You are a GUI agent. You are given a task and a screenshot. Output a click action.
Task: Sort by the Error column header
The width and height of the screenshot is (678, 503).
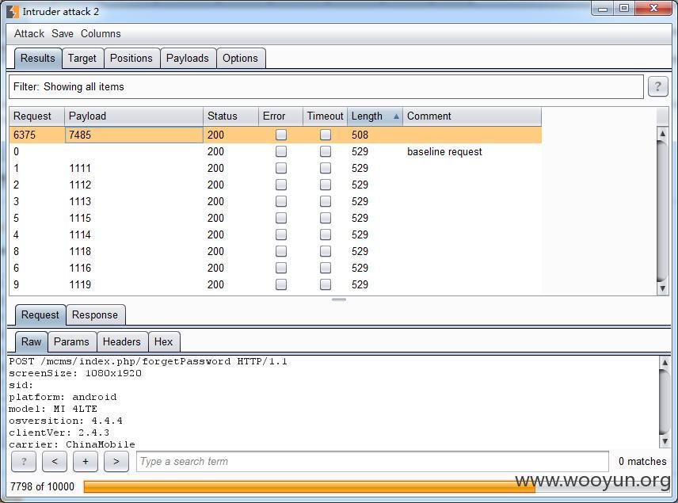281,116
